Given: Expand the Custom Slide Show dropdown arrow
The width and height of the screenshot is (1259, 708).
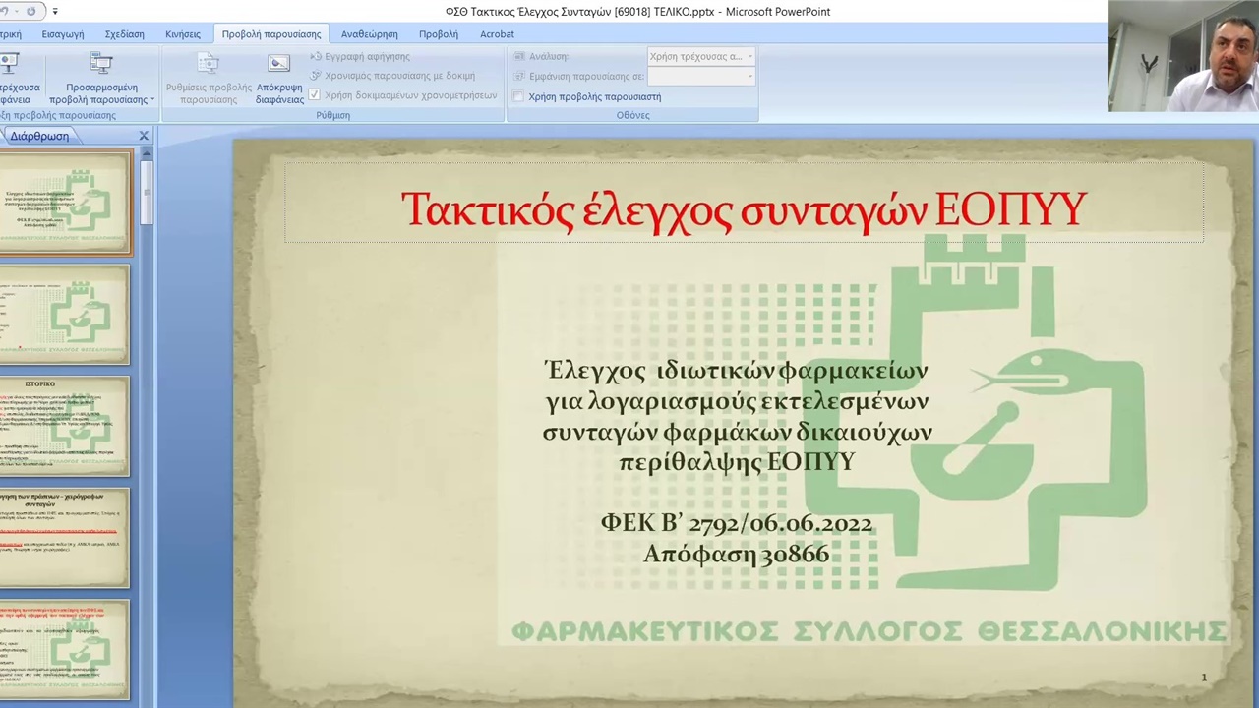Looking at the screenshot, I should (152, 99).
